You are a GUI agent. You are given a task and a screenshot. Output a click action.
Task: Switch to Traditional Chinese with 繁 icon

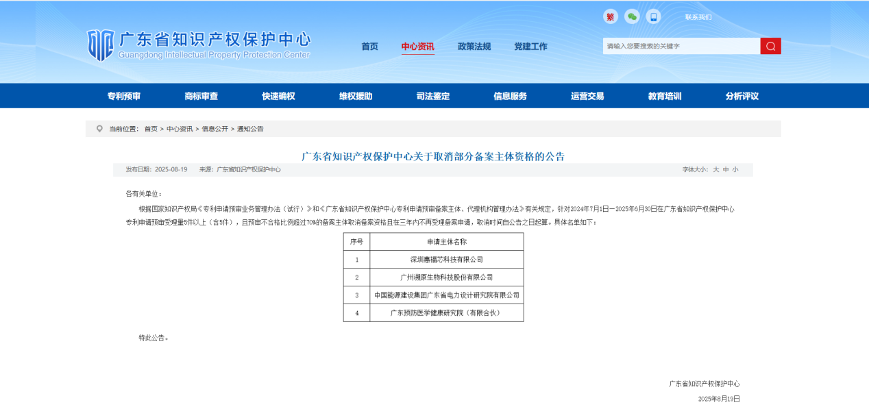(610, 17)
